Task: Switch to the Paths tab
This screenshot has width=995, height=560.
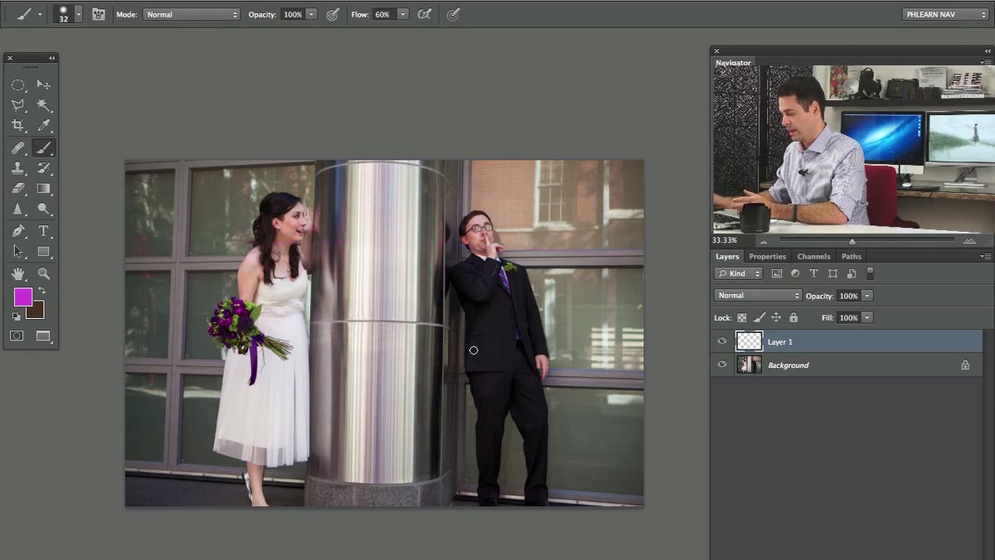Action: tap(852, 256)
